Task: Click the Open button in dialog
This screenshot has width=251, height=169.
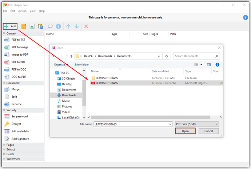Action: [x=185, y=131]
